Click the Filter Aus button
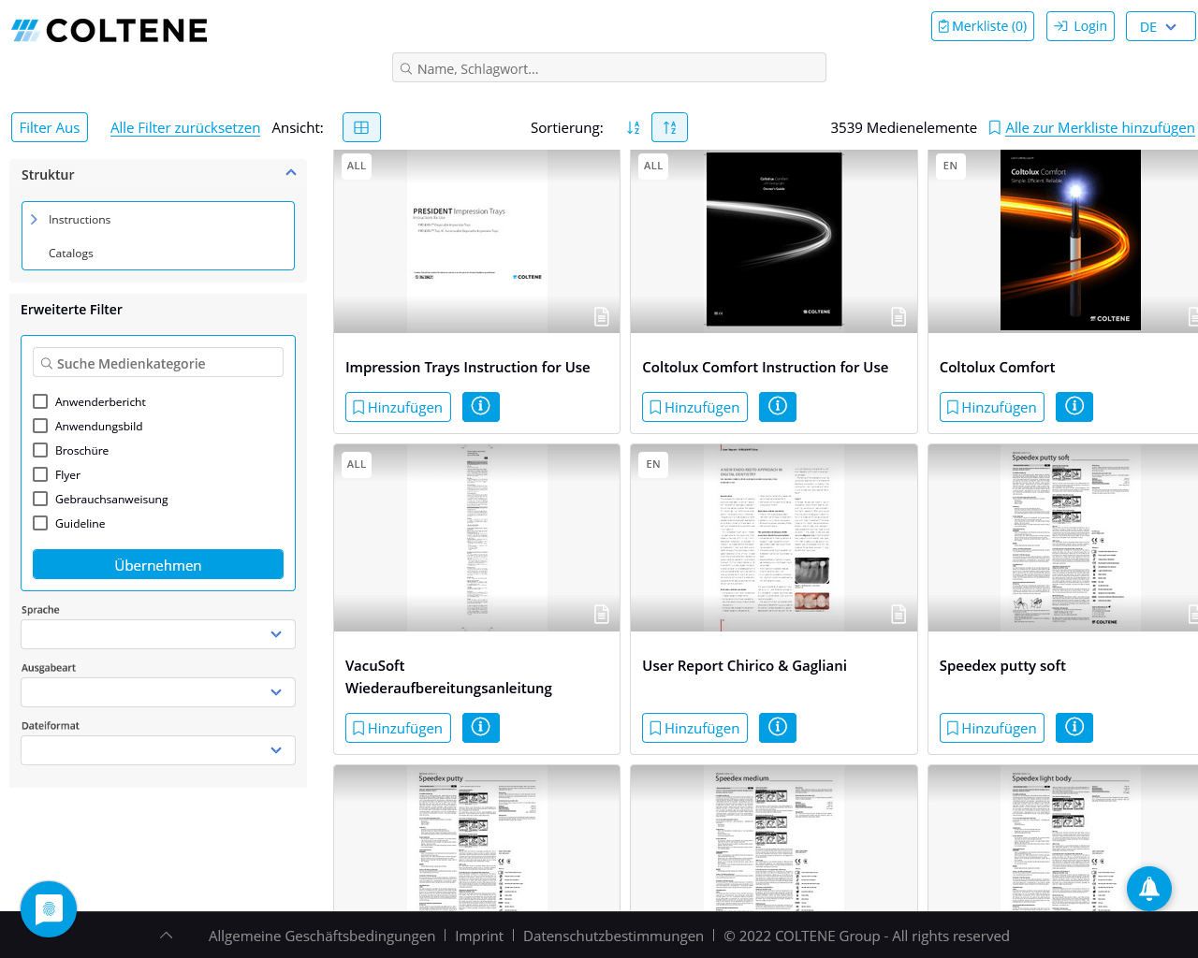 click(x=50, y=127)
